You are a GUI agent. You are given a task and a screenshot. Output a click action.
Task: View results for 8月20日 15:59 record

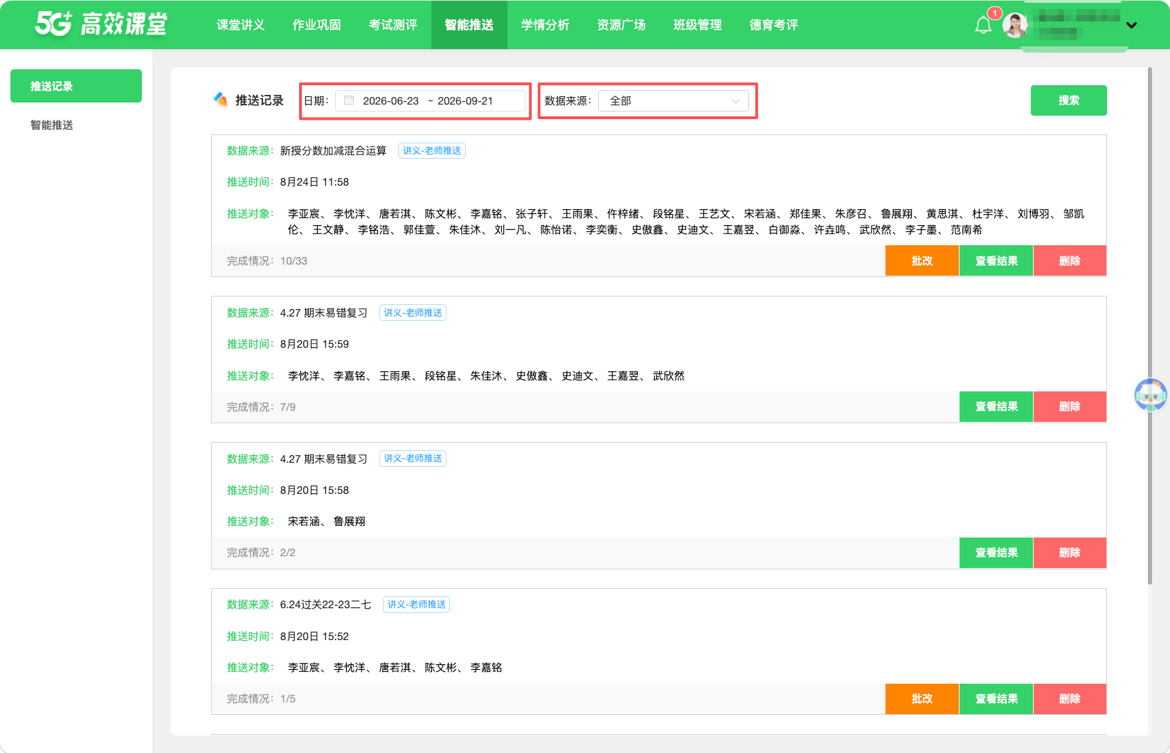996,407
